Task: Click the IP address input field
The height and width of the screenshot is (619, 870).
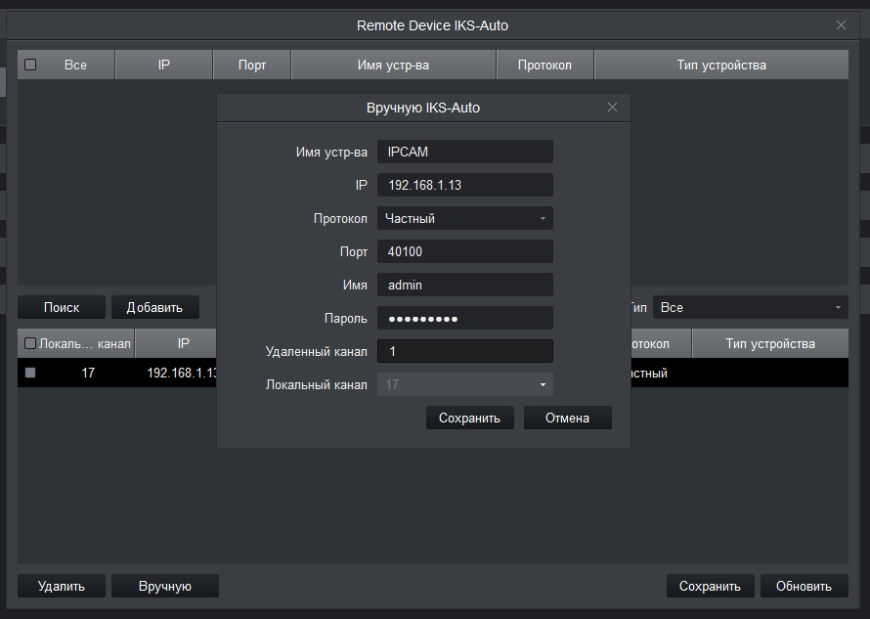Action: click(x=464, y=185)
